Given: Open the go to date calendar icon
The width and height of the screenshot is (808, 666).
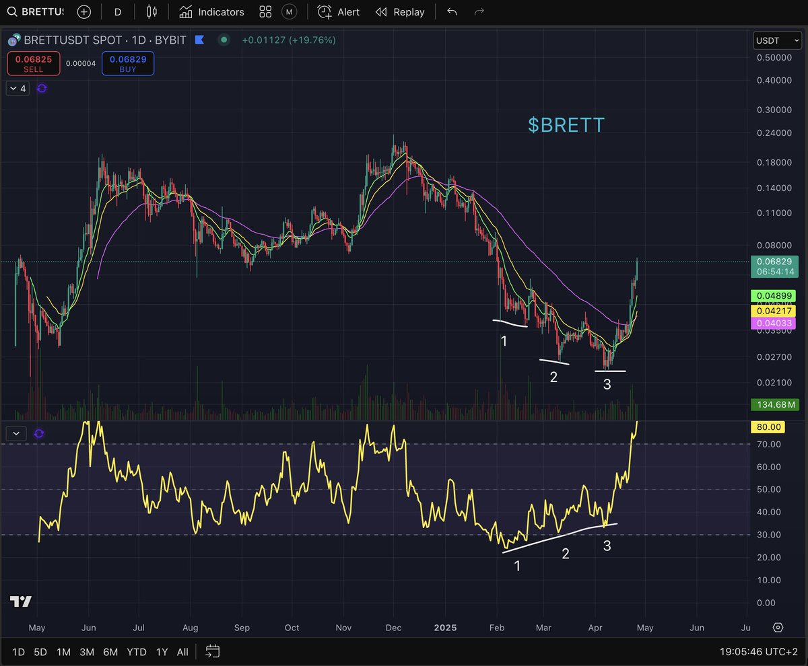Looking at the screenshot, I should pyautogui.click(x=213, y=651).
